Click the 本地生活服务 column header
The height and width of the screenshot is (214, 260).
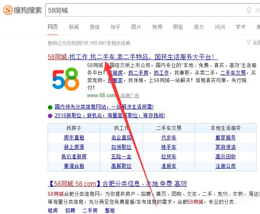pyautogui.click(x=225, y=128)
